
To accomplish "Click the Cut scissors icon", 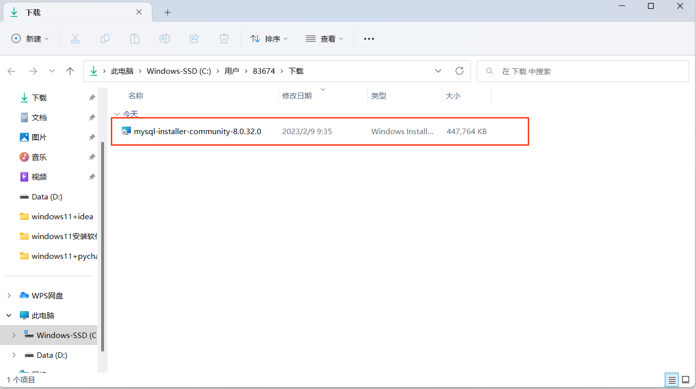I will click(75, 39).
